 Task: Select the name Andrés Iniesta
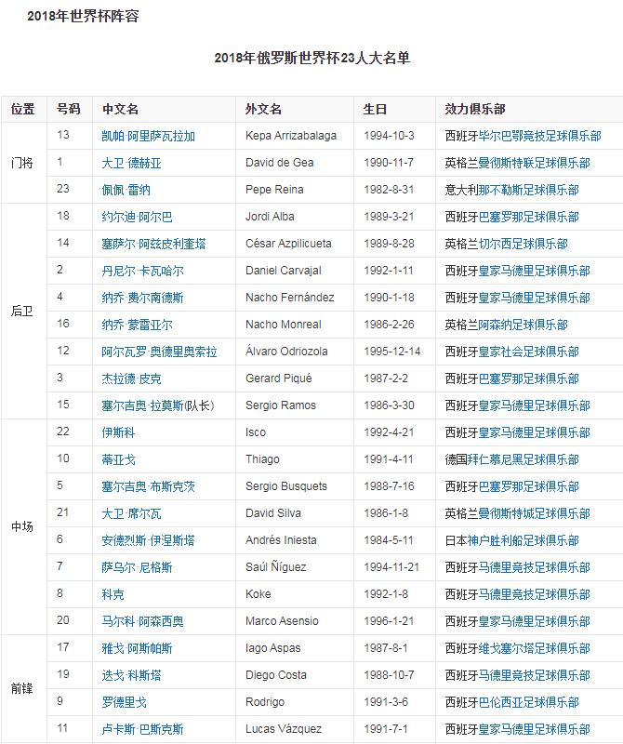281,540
